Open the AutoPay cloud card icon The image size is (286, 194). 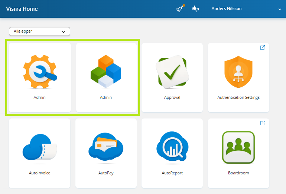point(106,147)
